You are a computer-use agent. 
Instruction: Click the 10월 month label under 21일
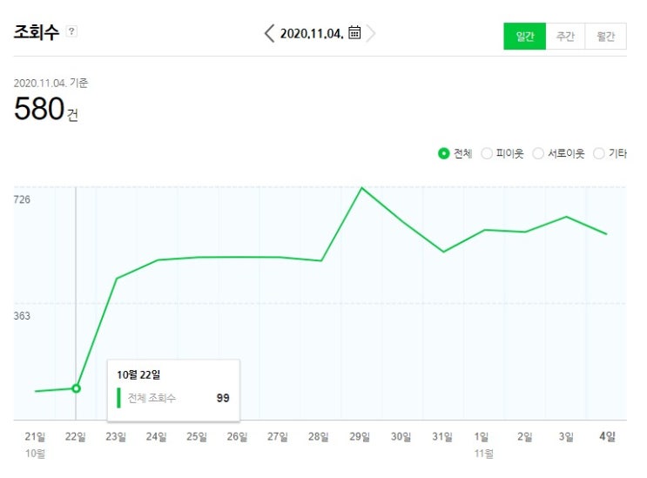coord(35,454)
